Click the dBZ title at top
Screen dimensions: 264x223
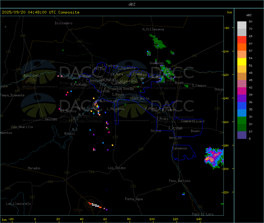coord(132,4)
